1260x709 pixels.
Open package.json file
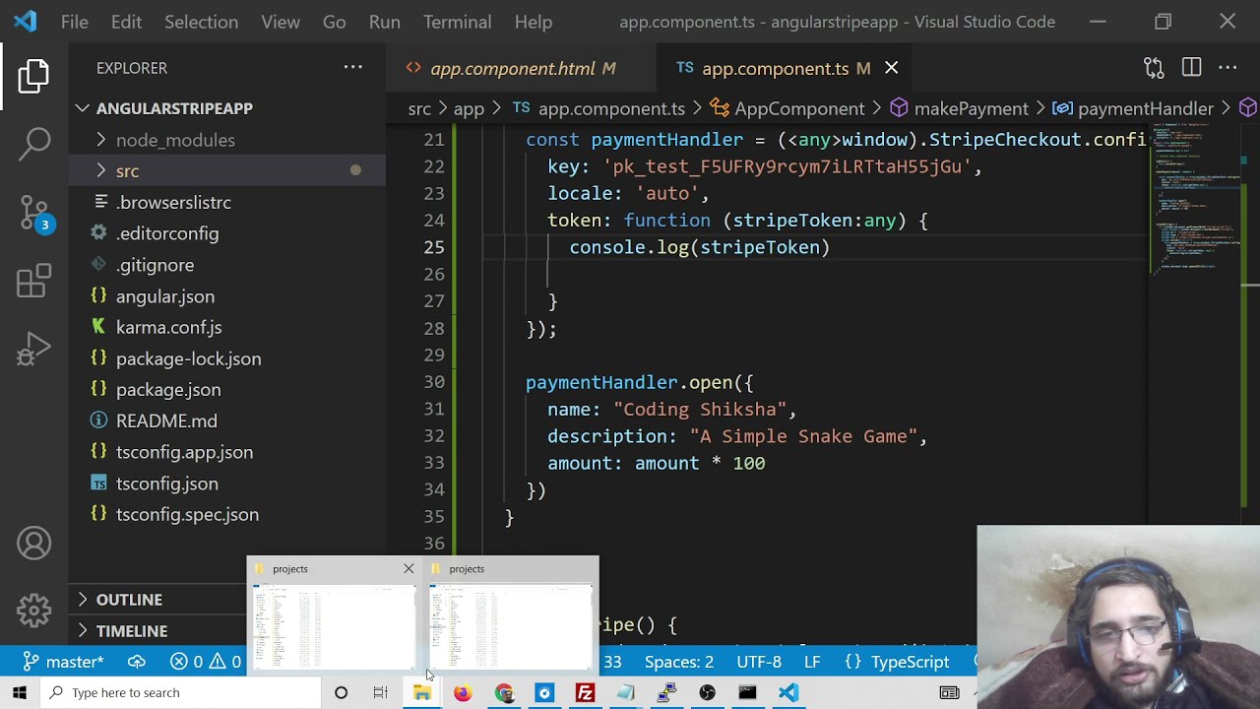click(x=168, y=390)
